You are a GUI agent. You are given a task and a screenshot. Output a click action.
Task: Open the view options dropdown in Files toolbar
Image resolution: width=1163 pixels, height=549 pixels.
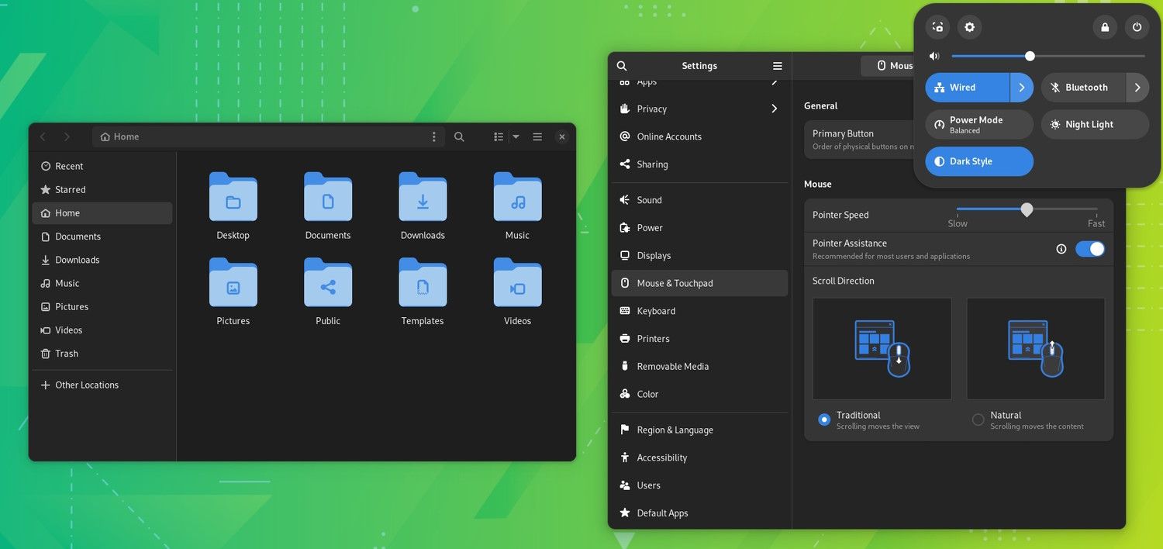point(516,136)
